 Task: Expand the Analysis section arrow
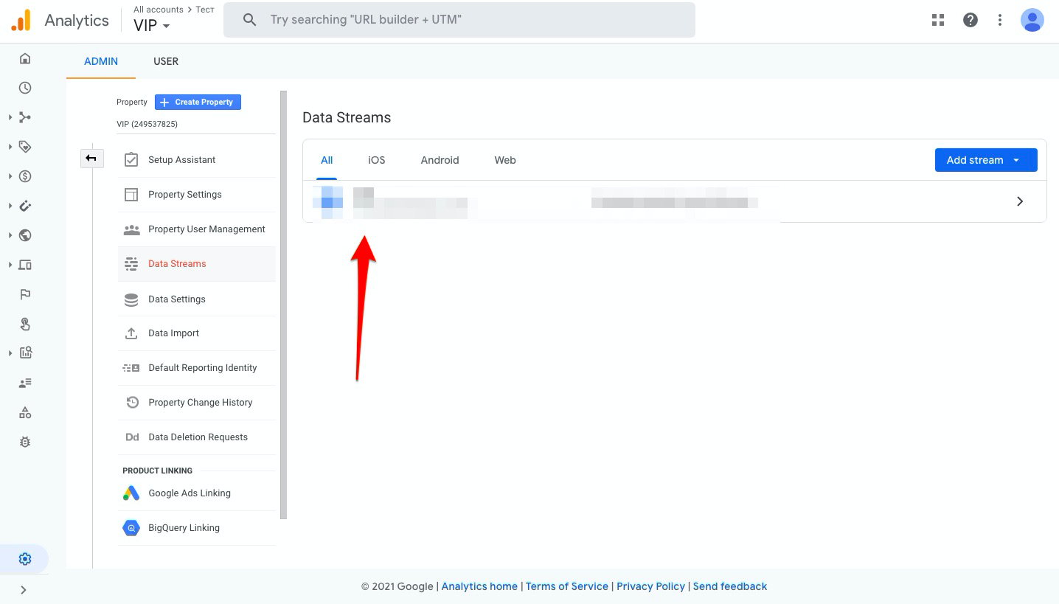pyautogui.click(x=10, y=353)
